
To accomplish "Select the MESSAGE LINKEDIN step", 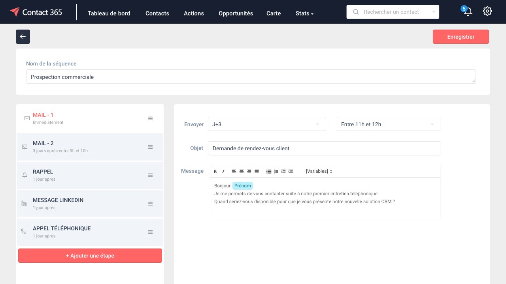I will tap(90, 204).
